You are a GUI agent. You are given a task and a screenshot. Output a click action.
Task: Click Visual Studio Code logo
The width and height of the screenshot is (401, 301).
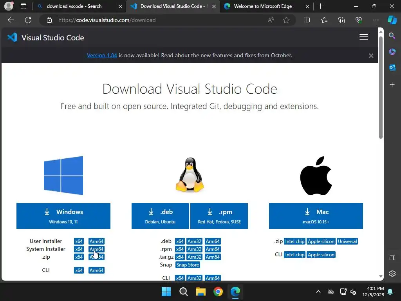click(45, 38)
